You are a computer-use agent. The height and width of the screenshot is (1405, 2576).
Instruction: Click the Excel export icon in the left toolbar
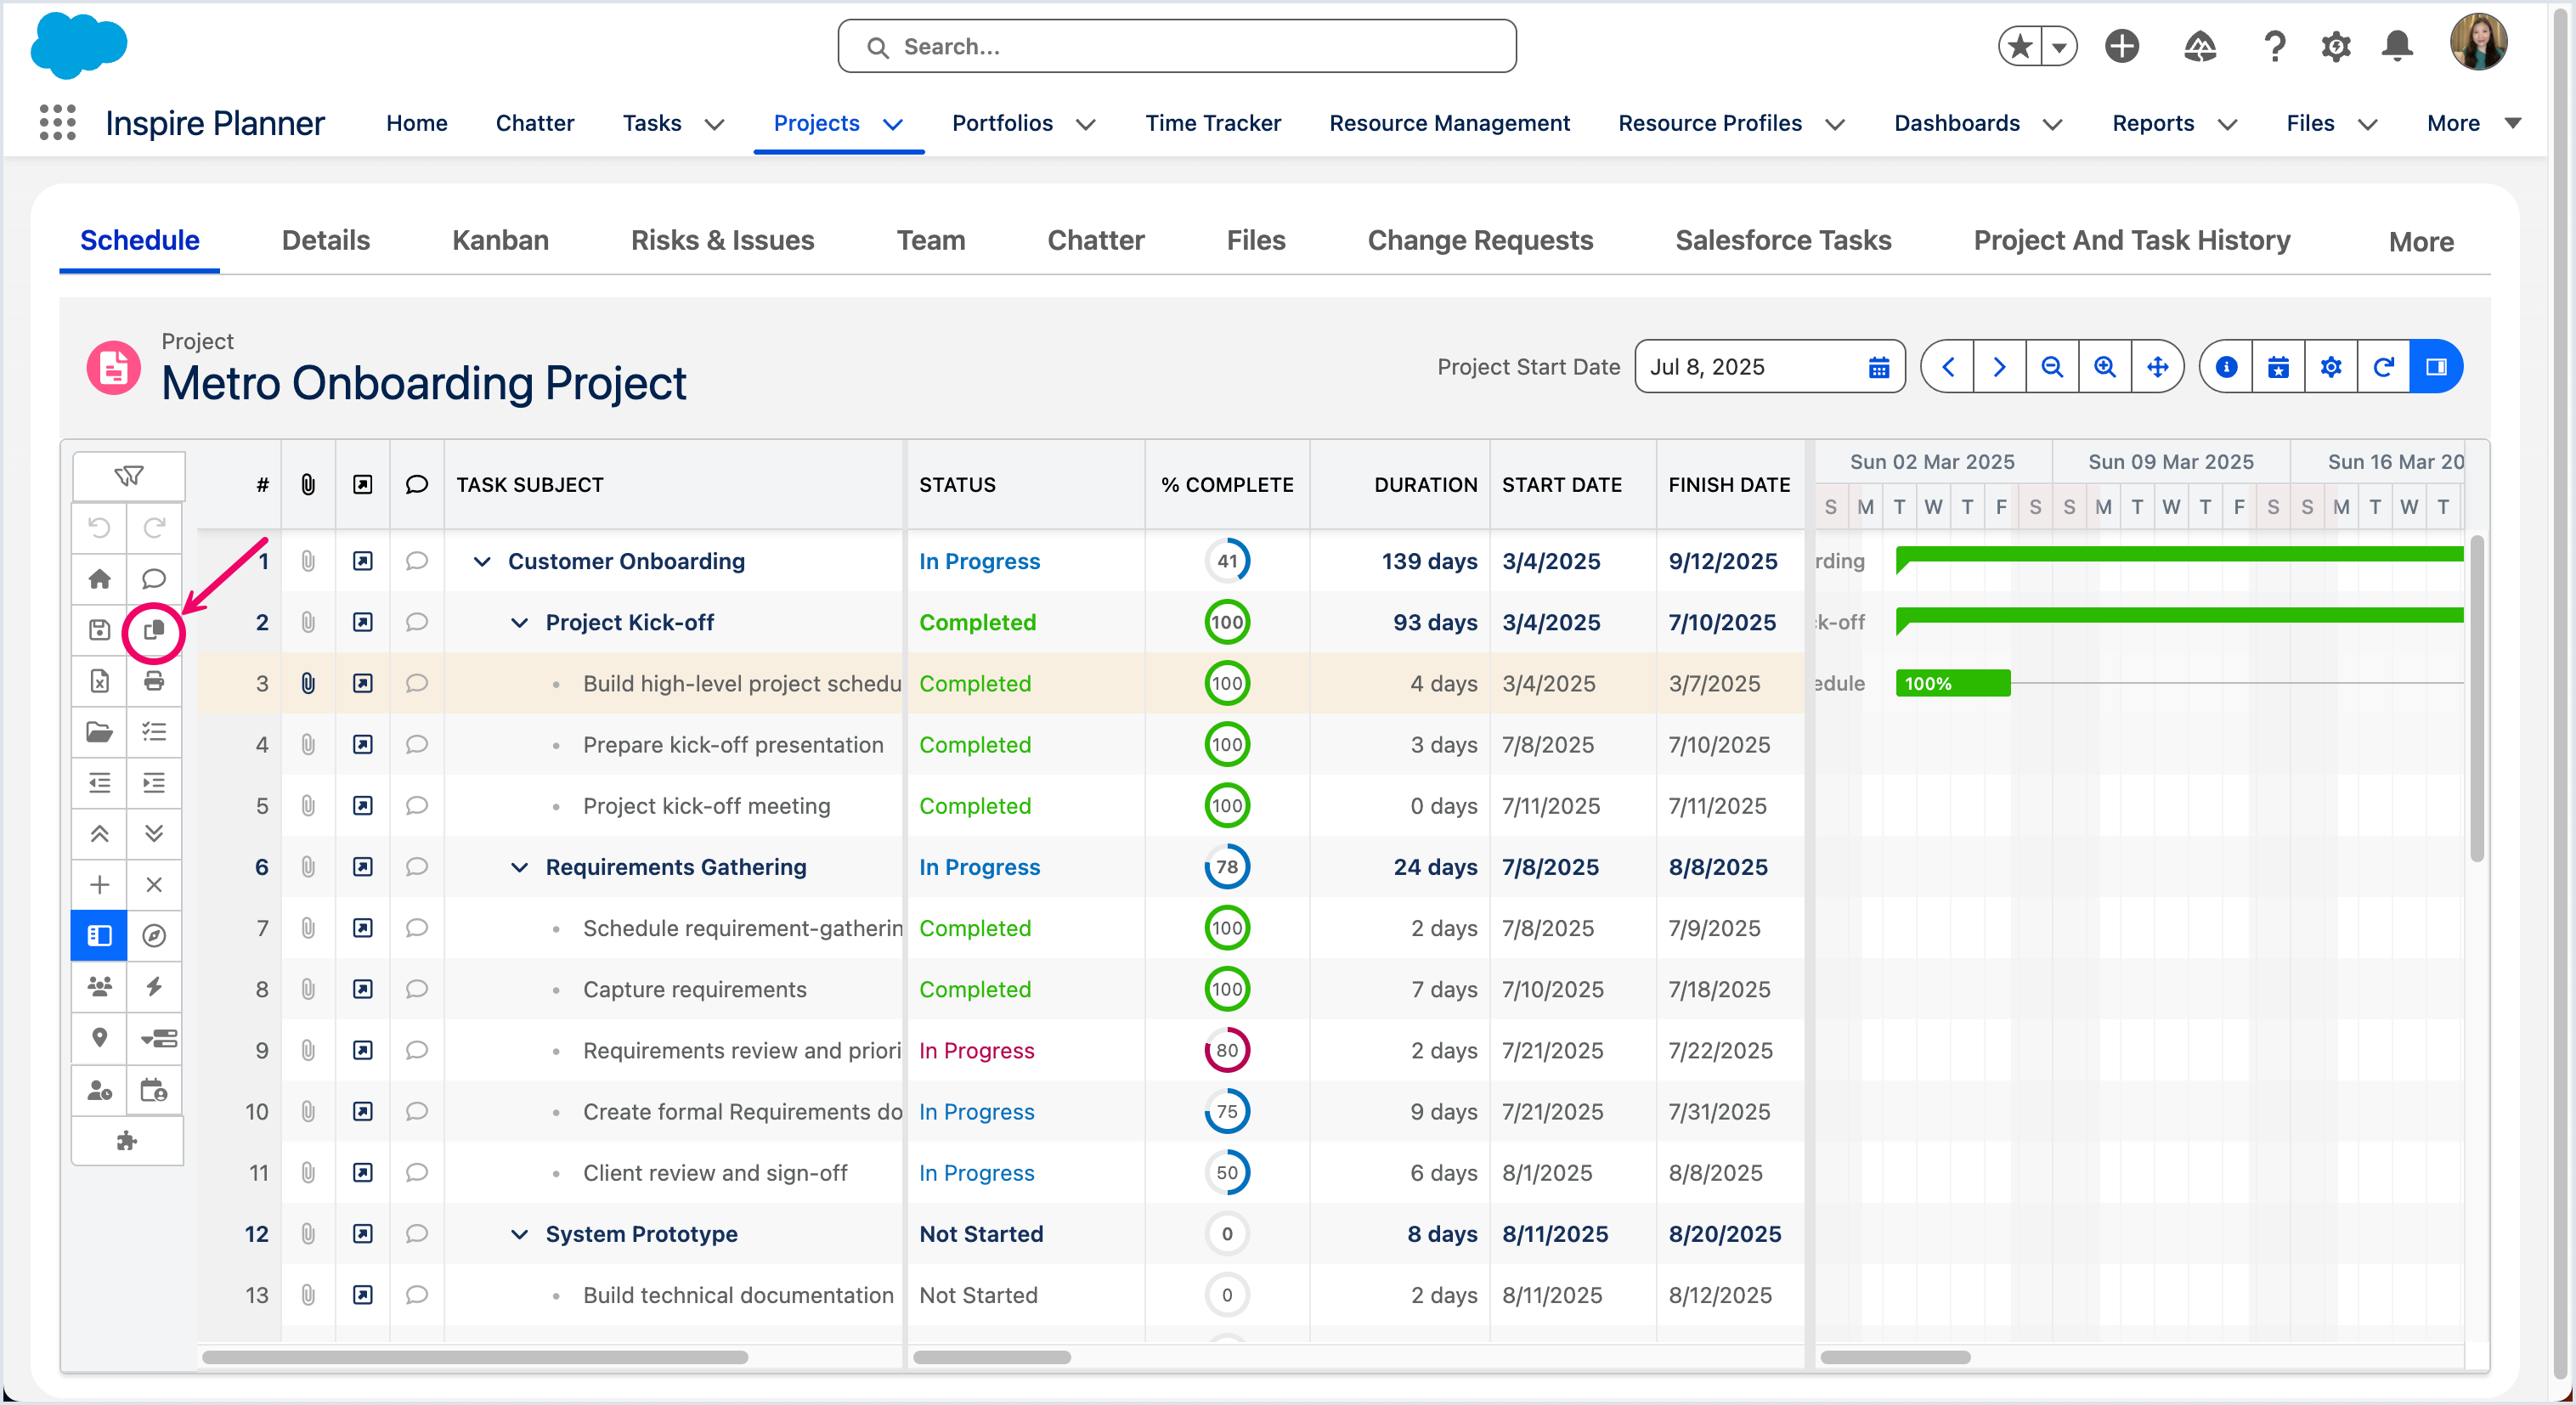[x=100, y=680]
